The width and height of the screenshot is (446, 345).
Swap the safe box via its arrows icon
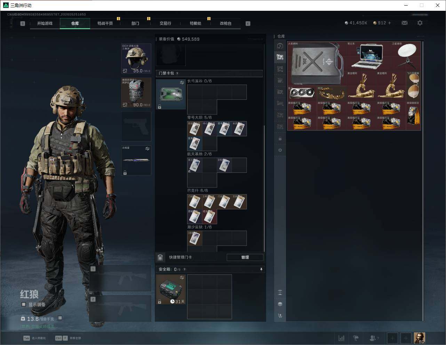click(x=182, y=278)
